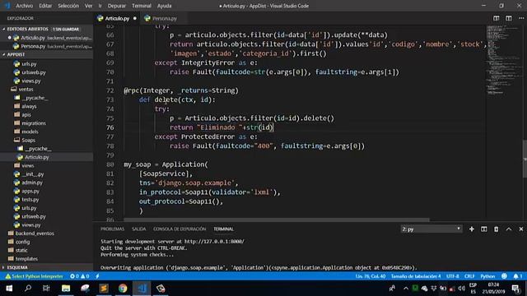Open terminal selector dropdown '2: py'
This screenshot has width=527, height=296.
pyautogui.click(x=431, y=229)
